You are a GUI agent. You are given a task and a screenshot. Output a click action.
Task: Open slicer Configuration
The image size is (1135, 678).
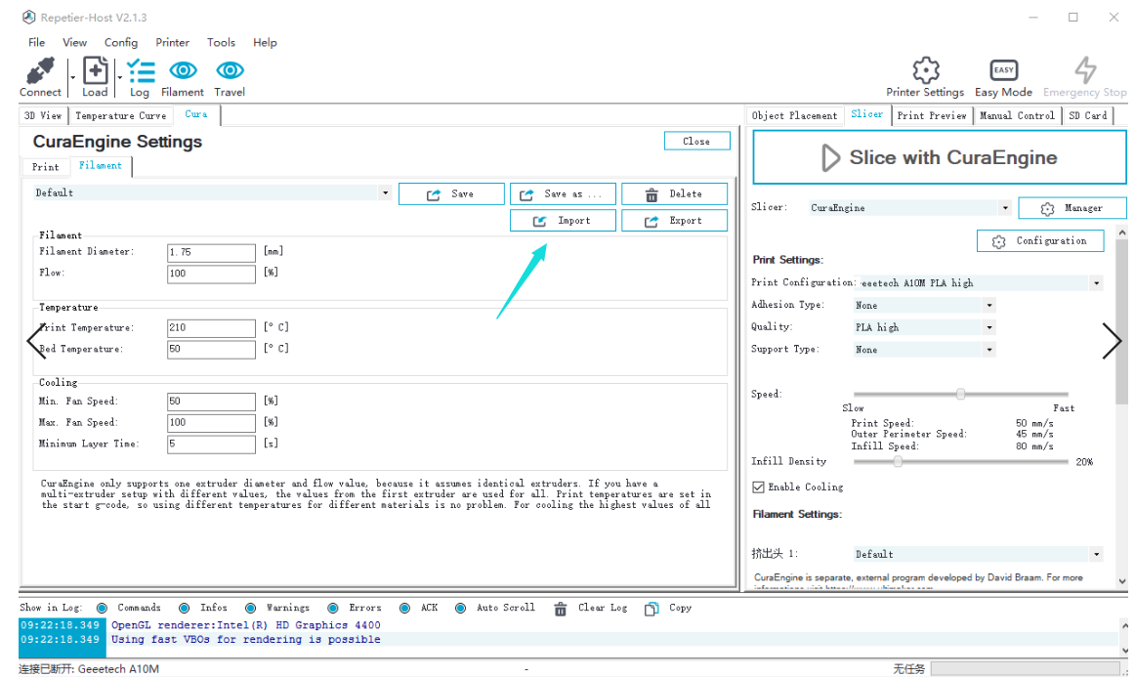[x=1040, y=240]
